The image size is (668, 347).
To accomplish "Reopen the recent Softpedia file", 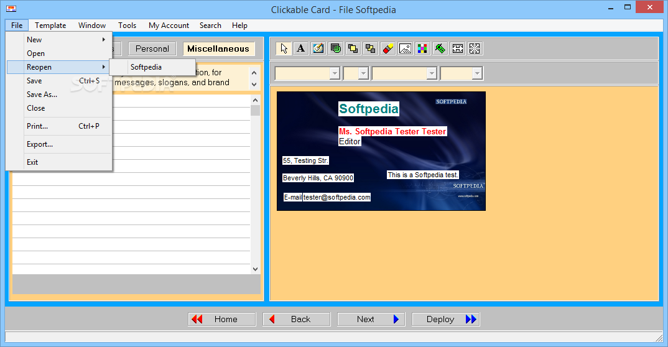I will (x=152, y=67).
